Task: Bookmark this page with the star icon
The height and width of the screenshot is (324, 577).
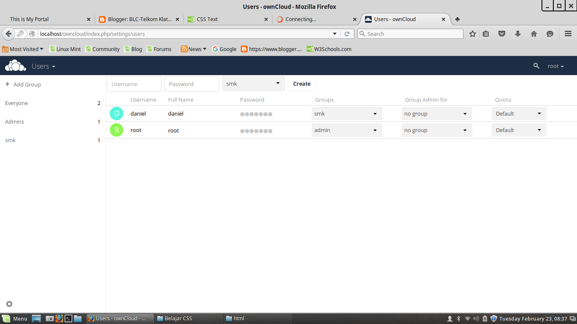Action: point(472,33)
